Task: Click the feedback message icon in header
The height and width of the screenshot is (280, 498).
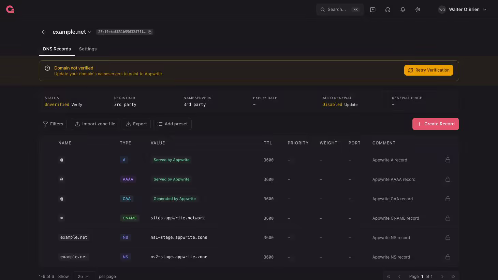Action: click(x=373, y=10)
